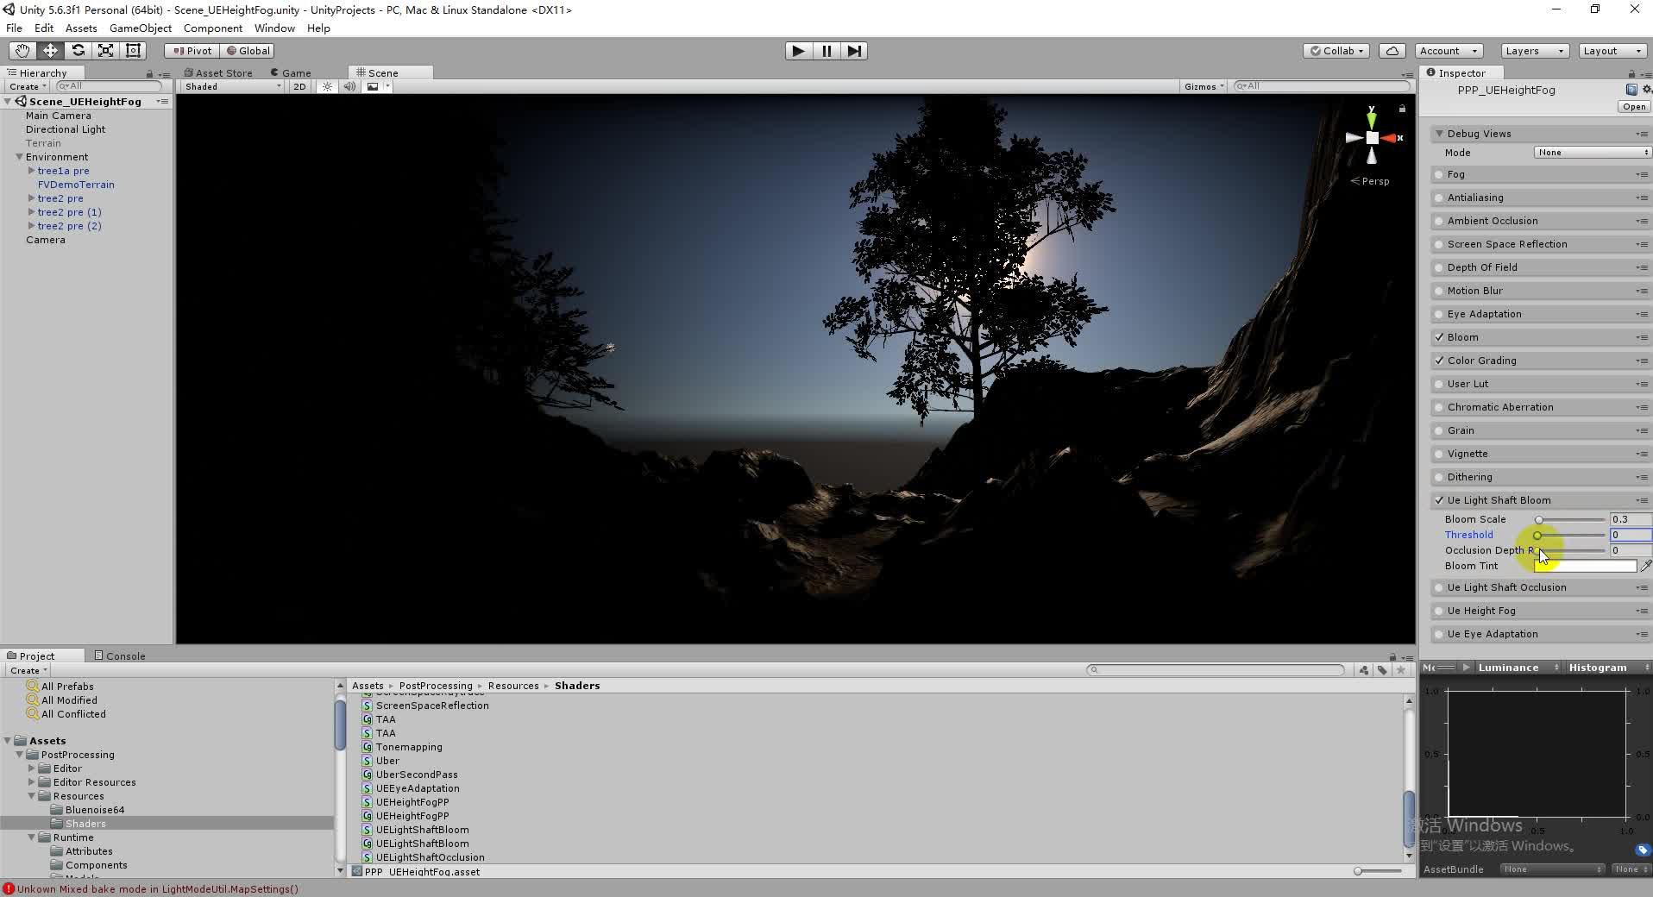Expand tree2 pre in the Hierarchy
The height and width of the screenshot is (897, 1653).
tap(32, 198)
